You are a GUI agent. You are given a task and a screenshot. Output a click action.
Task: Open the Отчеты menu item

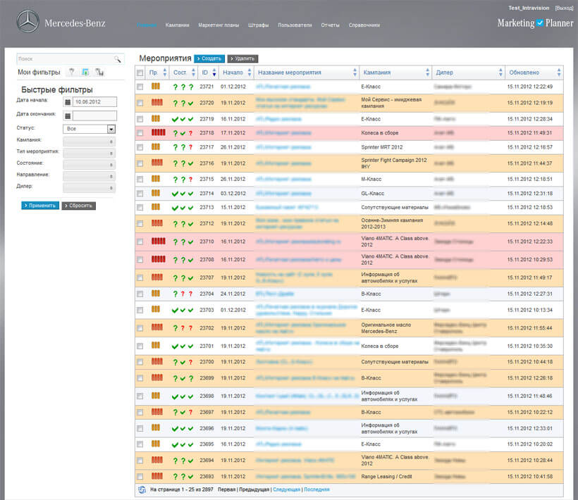[x=331, y=25]
